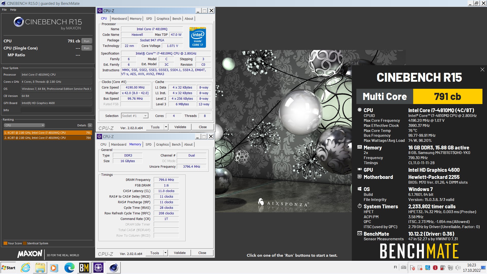Click the taskbar clock showing 16:23

point(472,265)
